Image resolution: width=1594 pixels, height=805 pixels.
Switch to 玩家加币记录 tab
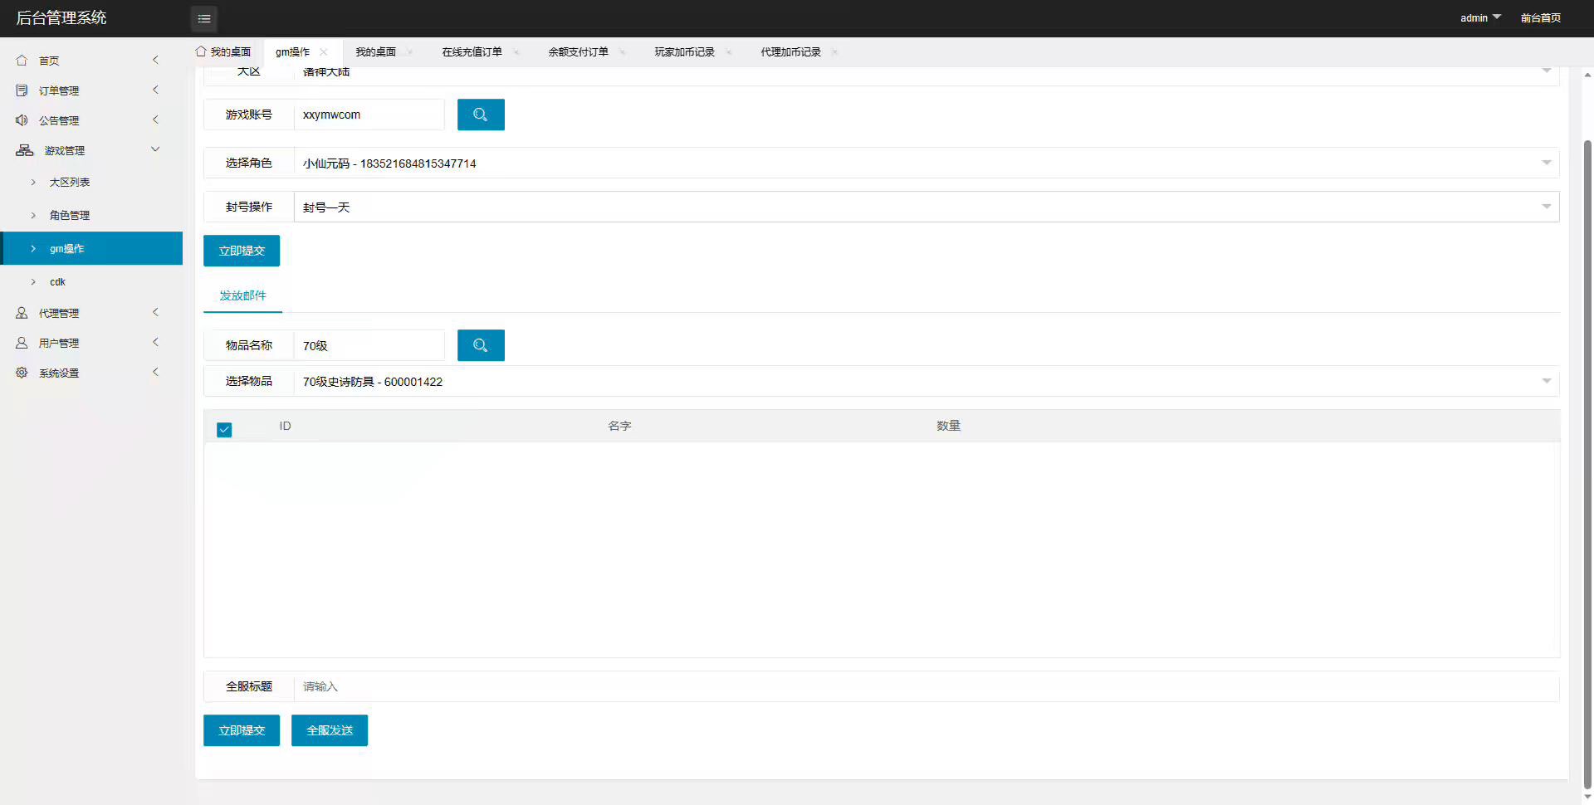[684, 51]
